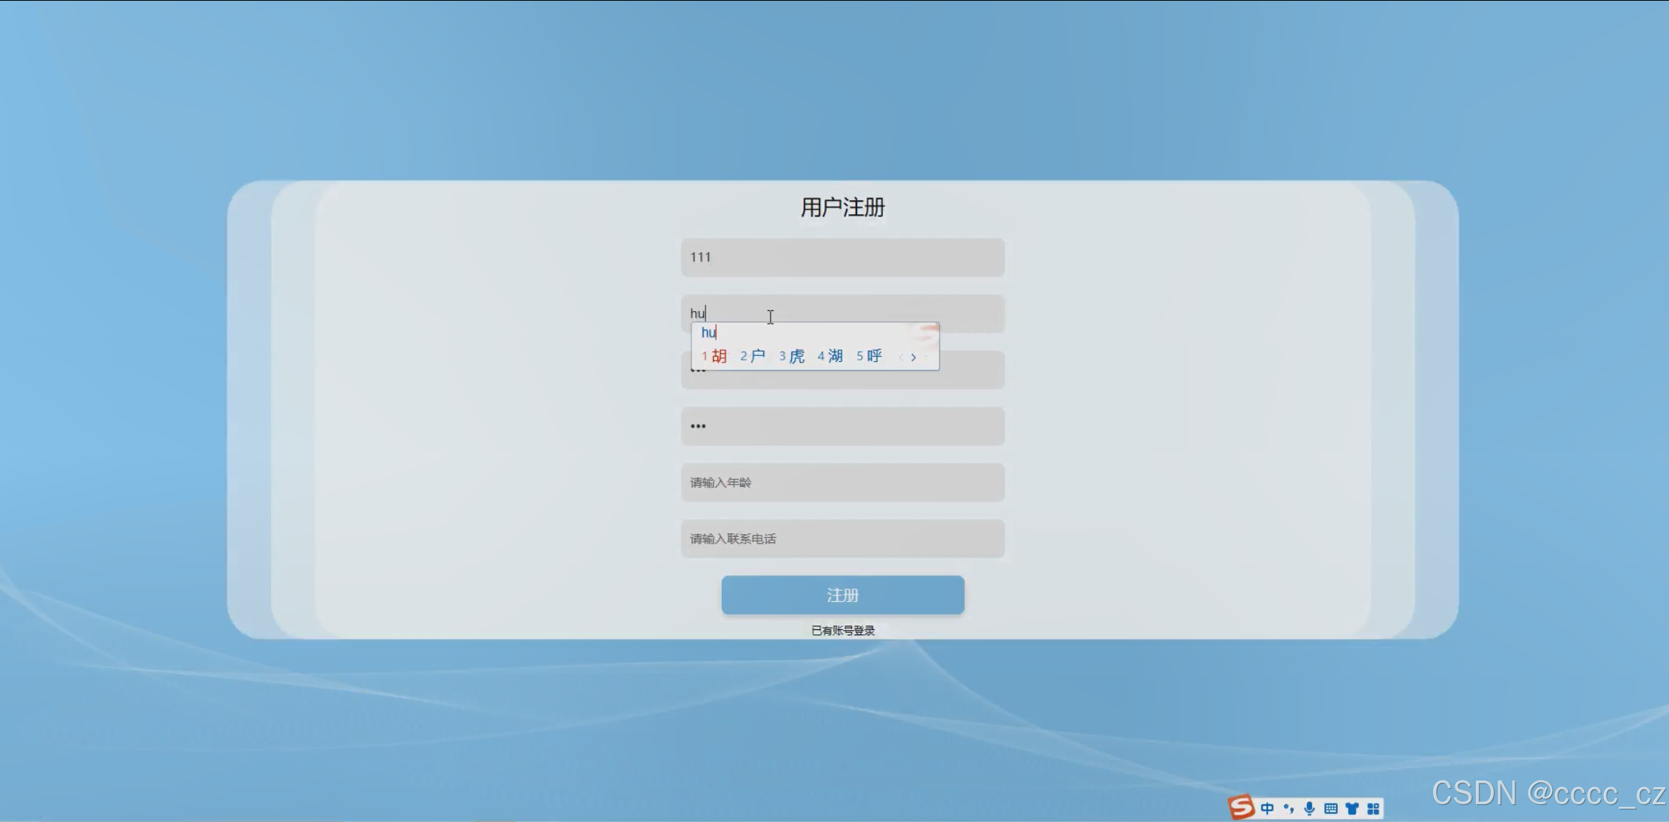Open IME skin shop shirt icon

[1352, 808]
